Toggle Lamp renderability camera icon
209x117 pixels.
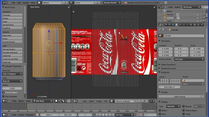(204, 21)
